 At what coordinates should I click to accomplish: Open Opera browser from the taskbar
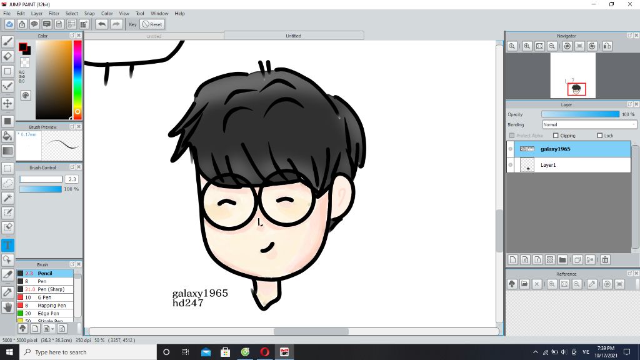point(264,352)
